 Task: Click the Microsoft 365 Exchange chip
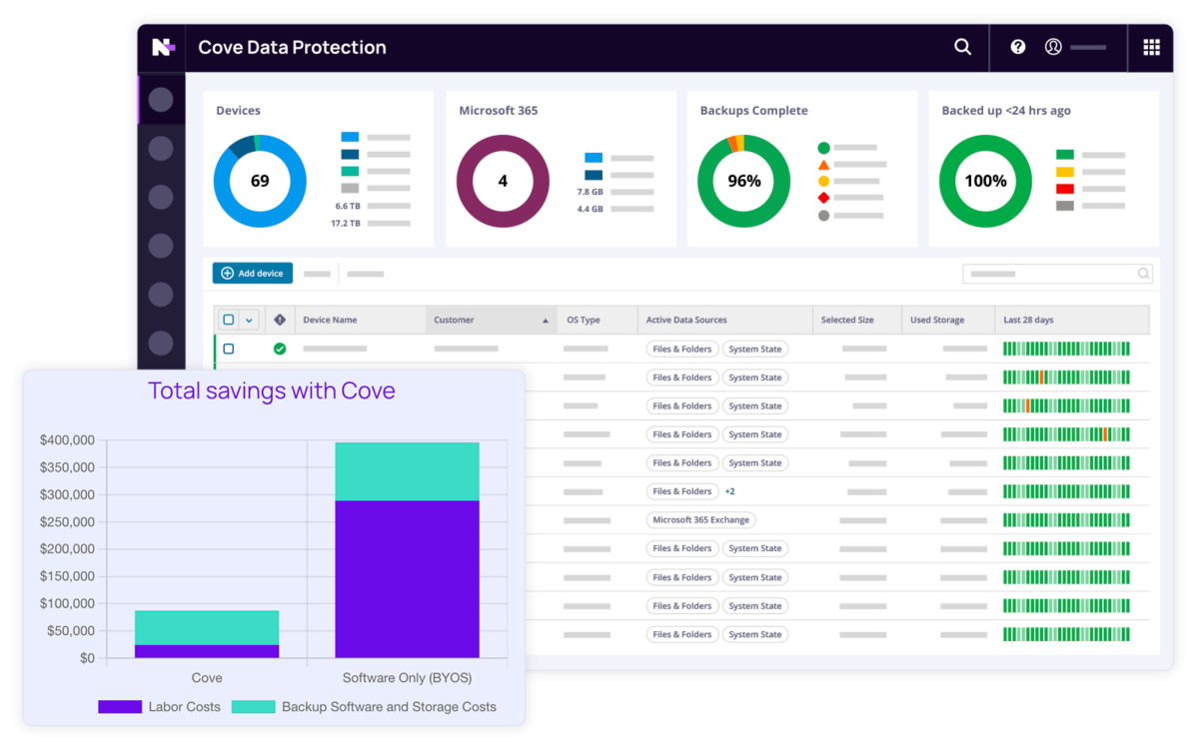pos(700,519)
